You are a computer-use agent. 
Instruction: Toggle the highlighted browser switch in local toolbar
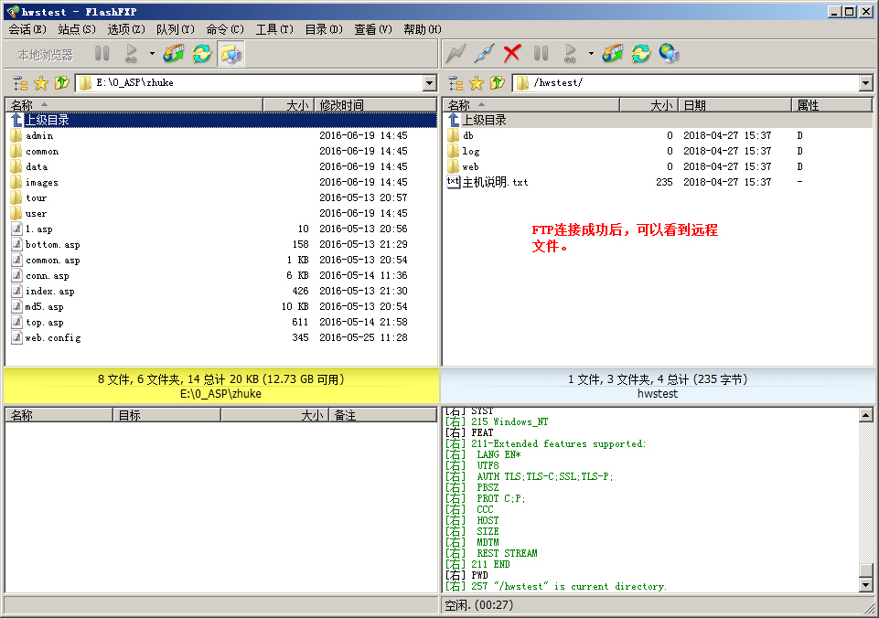230,54
